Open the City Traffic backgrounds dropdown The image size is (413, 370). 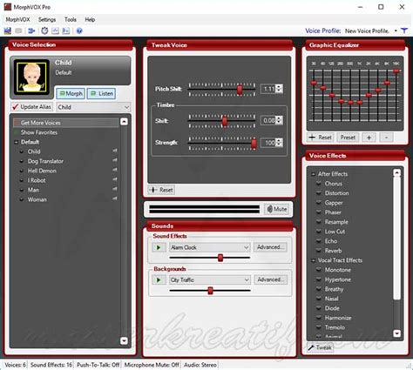coord(247,280)
